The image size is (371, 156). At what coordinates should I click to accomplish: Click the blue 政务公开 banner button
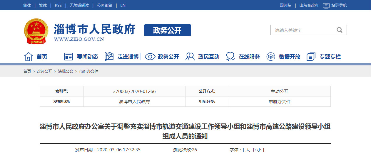[167, 30]
